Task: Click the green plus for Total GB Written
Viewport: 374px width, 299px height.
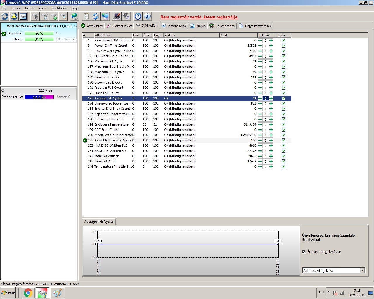Action: [271, 156]
